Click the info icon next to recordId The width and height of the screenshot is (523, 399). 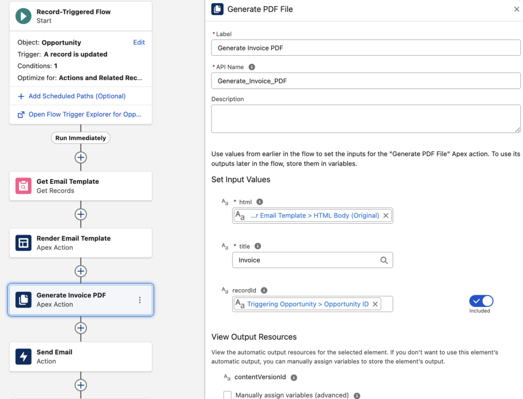click(x=265, y=290)
